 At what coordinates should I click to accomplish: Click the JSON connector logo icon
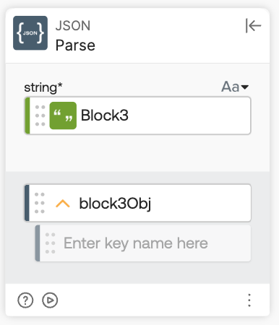pyautogui.click(x=30, y=33)
